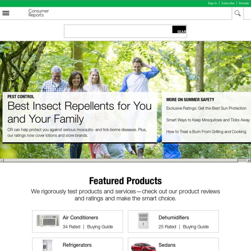The width and height of the screenshot is (251, 251).
Task: Click the magnifying glass search icon
Action: coord(238,13)
